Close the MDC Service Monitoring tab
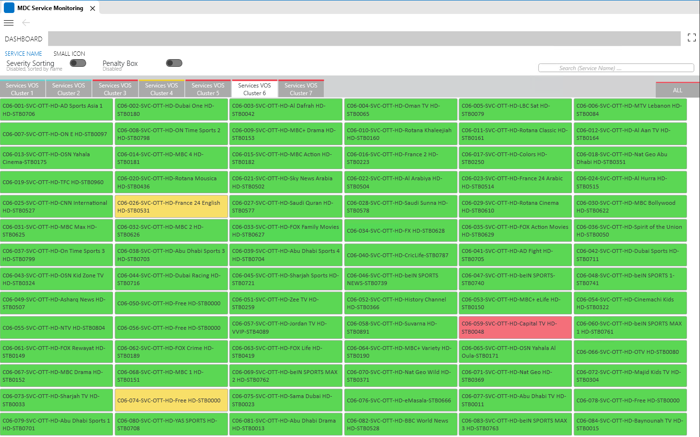Screen dimensions: 700x437 [92, 8]
